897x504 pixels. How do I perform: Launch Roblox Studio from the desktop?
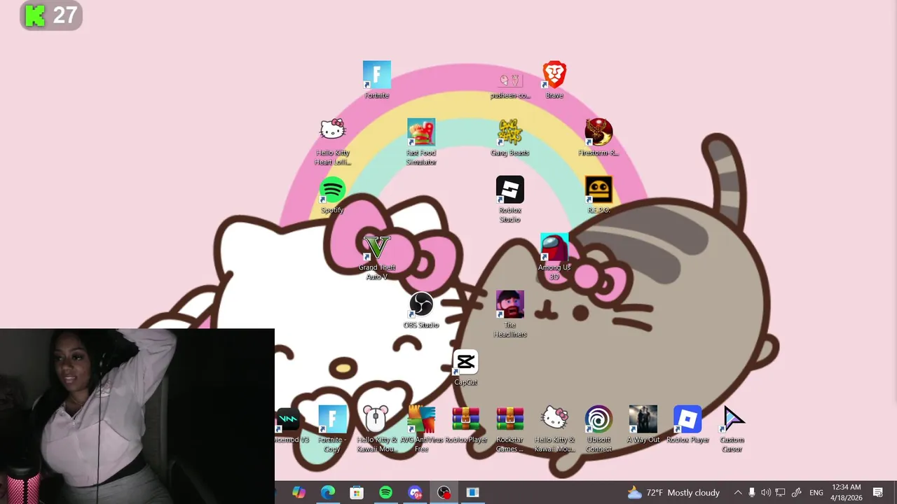coord(509,199)
